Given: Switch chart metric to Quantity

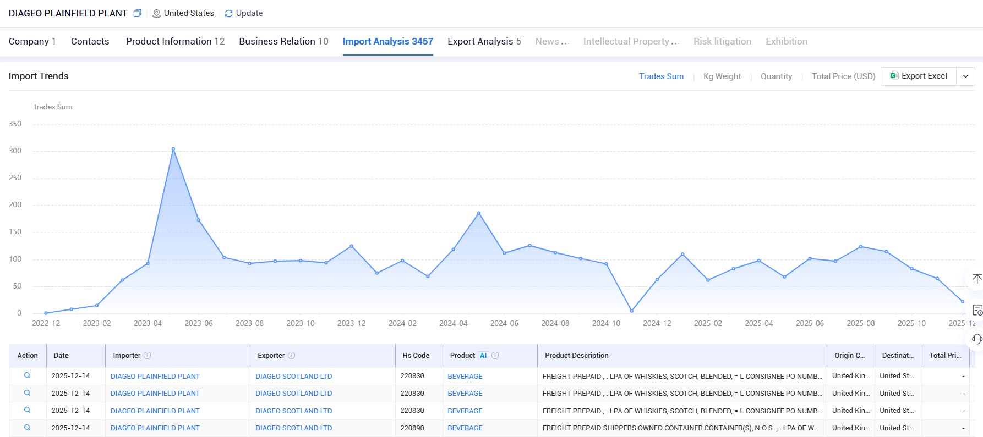Looking at the screenshot, I should click(776, 76).
